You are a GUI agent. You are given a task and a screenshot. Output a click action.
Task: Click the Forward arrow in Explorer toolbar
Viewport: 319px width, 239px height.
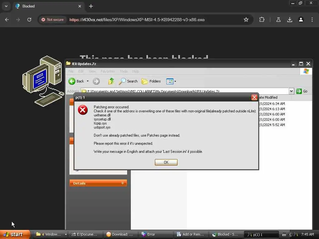pos(97,81)
